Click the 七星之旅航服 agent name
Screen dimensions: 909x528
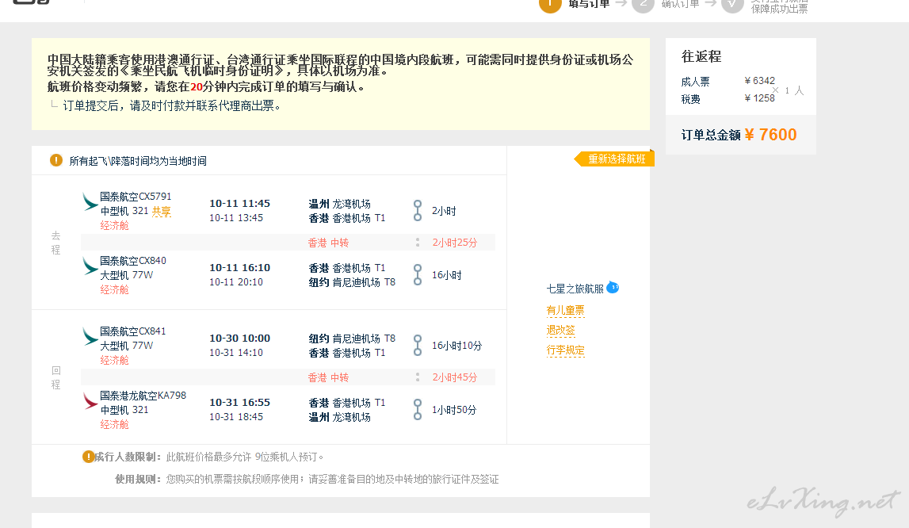point(575,289)
